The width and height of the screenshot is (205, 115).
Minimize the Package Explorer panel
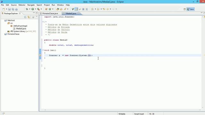point(34,13)
